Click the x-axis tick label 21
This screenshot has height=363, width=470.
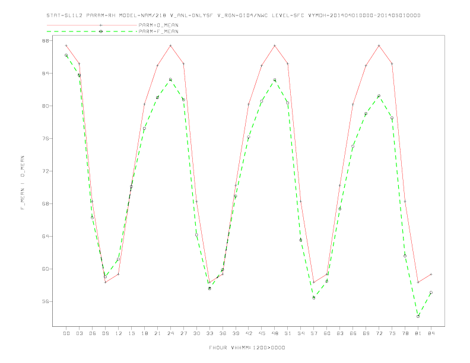tap(157, 333)
